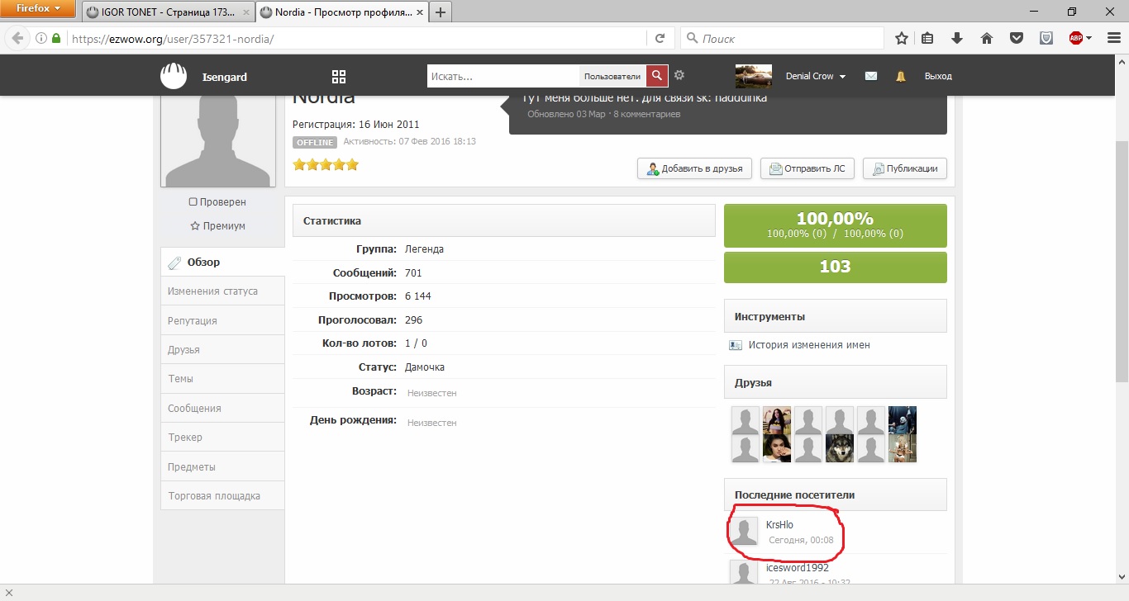Open a new browser tab
Image resolution: width=1129 pixels, height=601 pixels.
pos(441,12)
